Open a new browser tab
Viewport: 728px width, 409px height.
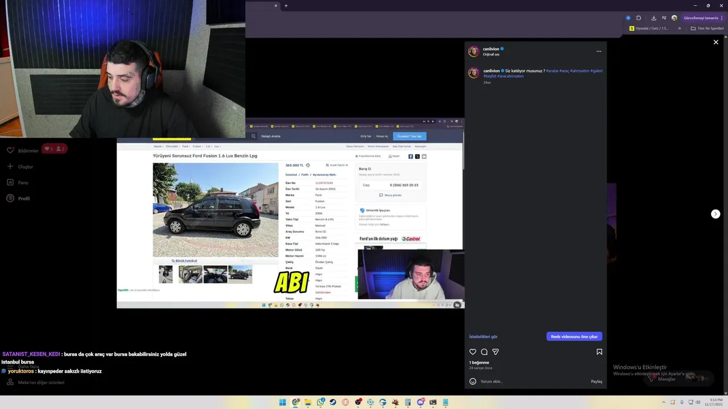(286, 6)
